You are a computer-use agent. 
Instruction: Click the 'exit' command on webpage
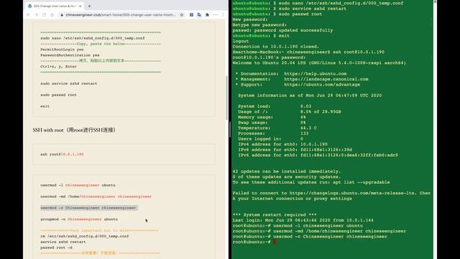pos(45,106)
